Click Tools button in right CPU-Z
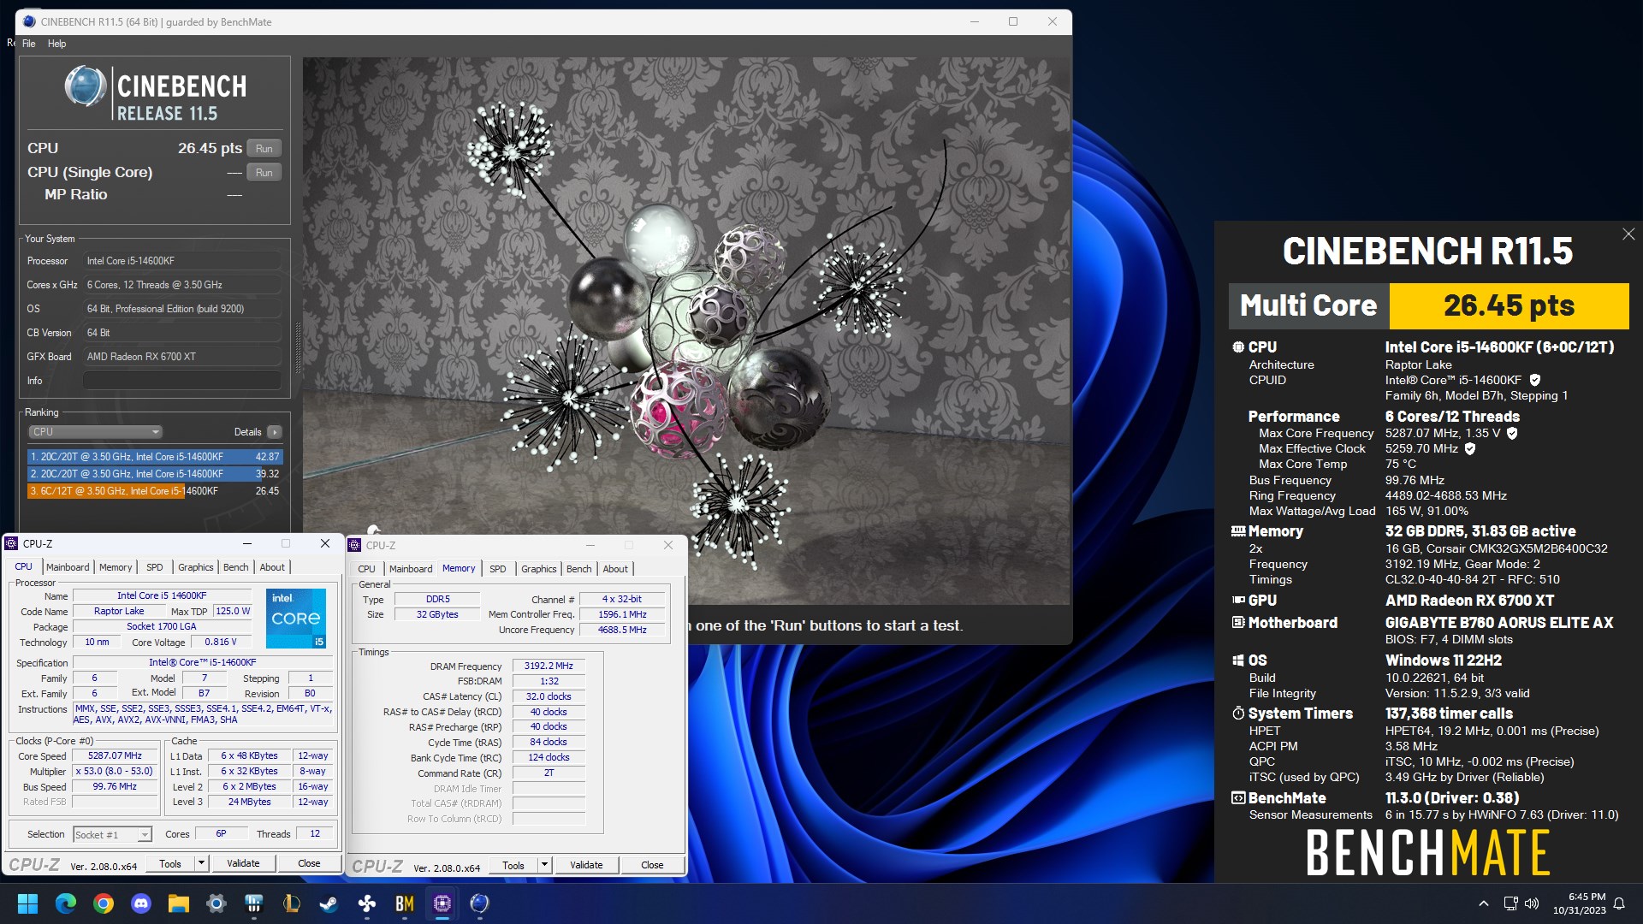This screenshot has height=924, width=1643. [513, 866]
